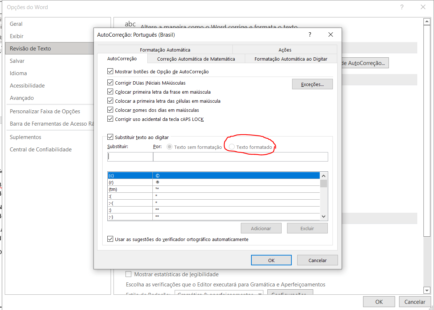
Task: Switch to Formatação Automática tab
Action: [165, 50]
